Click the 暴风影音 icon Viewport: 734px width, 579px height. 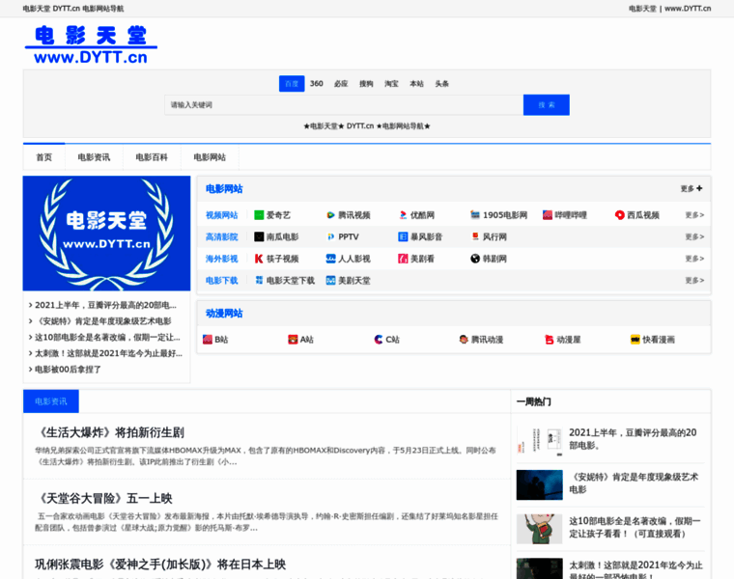click(403, 236)
